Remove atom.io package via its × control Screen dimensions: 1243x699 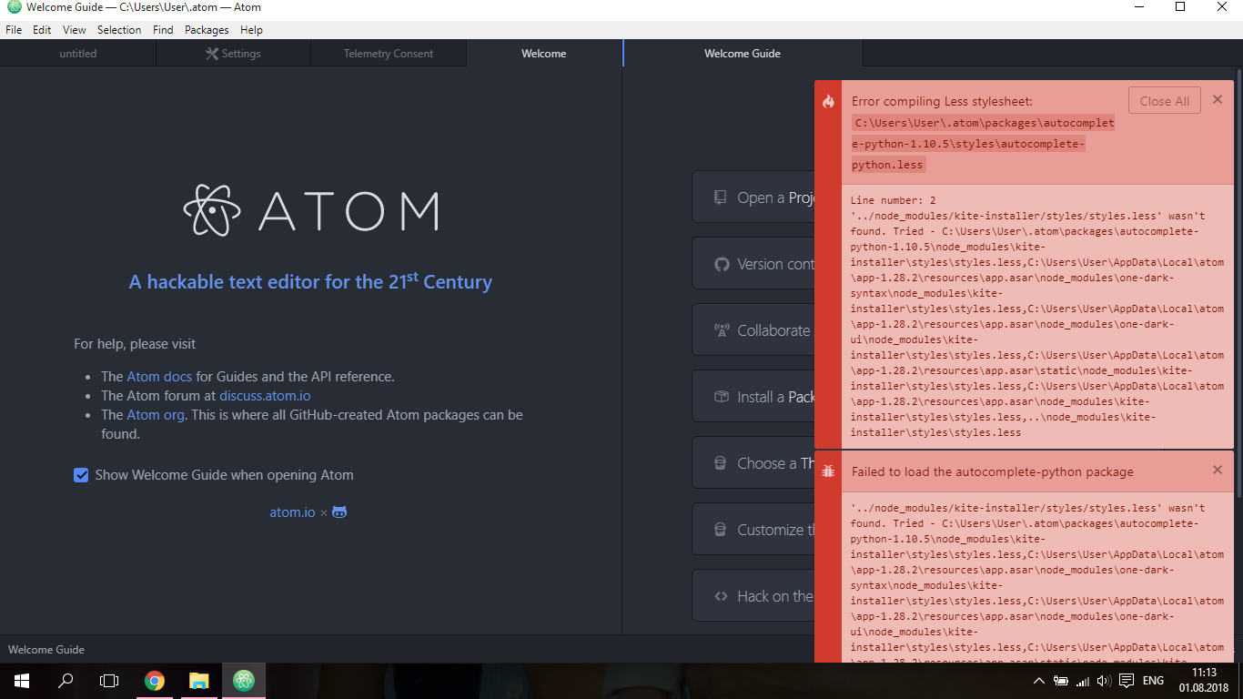323,512
